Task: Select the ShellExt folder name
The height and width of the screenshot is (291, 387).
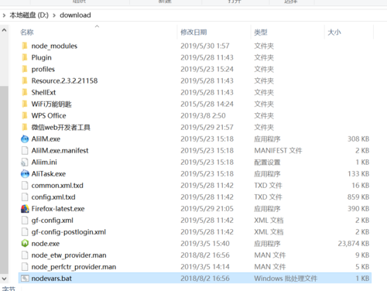Action: pyautogui.click(x=43, y=92)
